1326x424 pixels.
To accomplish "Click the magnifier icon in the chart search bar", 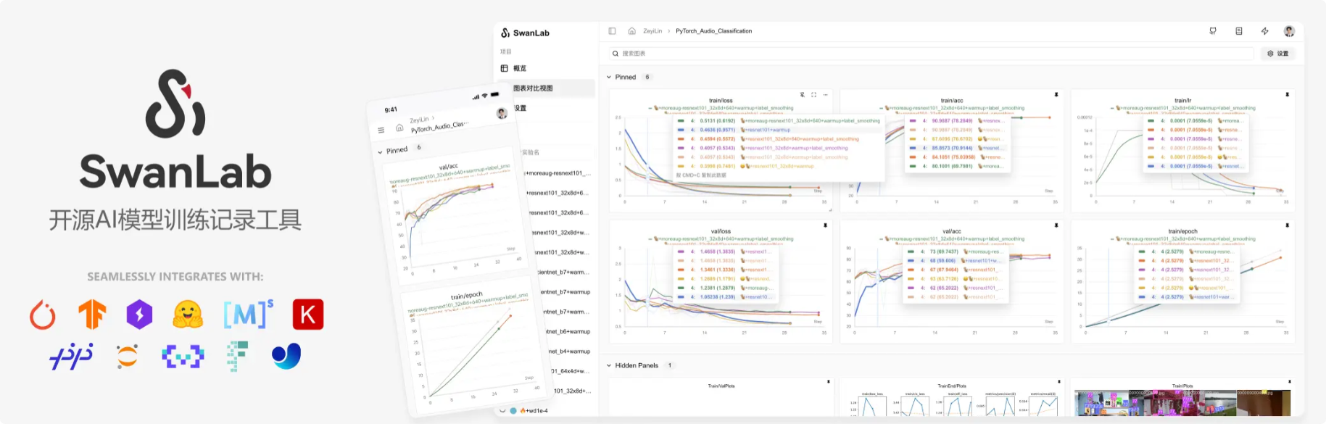I will click(616, 54).
